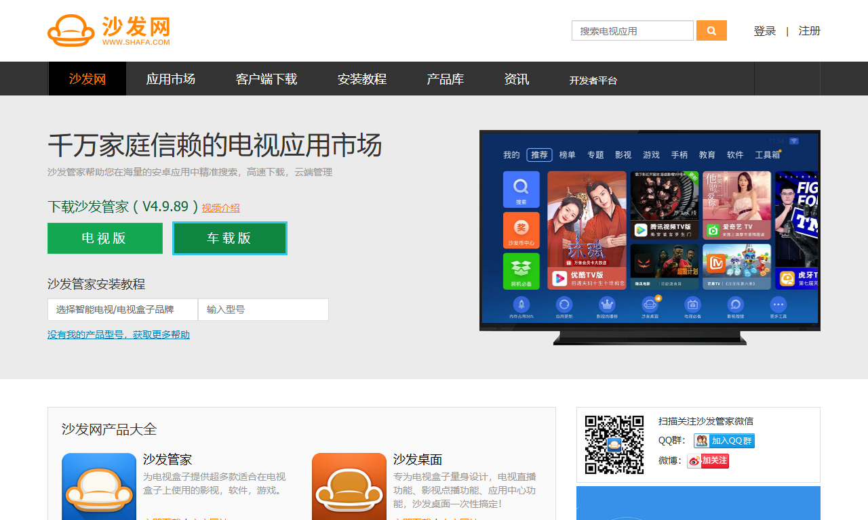This screenshot has width=868, height=520.
Task: Click the 沙发桌面 sofa icon in TV bottom row
Action: [x=650, y=305]
